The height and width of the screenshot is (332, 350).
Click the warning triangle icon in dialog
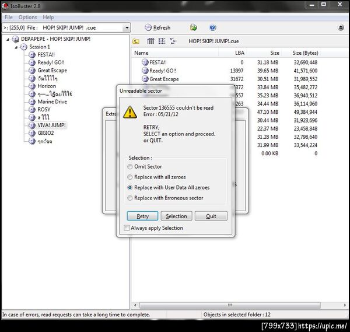(x=130, y=112)
